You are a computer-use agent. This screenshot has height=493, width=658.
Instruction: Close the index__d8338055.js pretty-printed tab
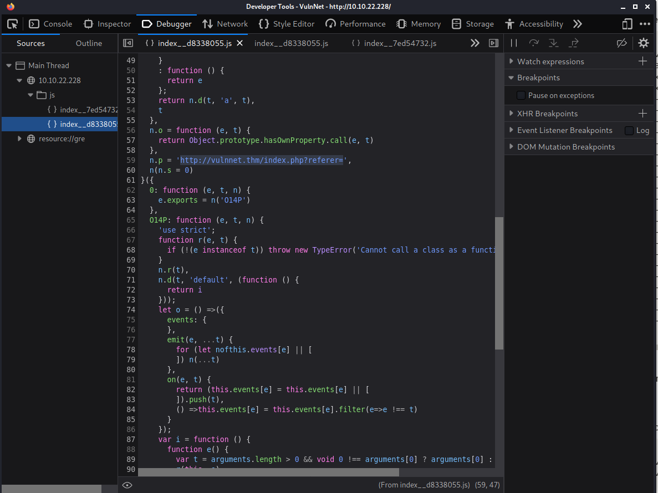(240, 43)
